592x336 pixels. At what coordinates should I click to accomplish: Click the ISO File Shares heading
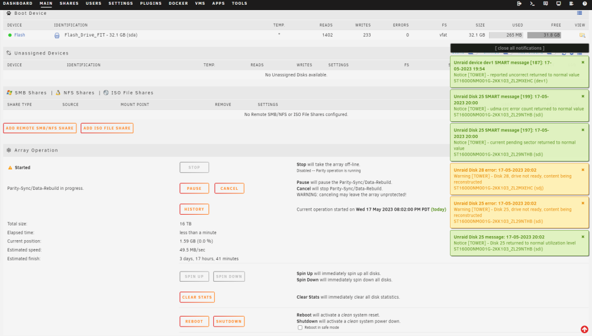pyautogui.click(x=132, y=93)
